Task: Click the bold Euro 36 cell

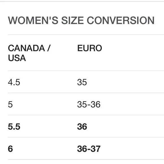Action: tap(82, 127)
